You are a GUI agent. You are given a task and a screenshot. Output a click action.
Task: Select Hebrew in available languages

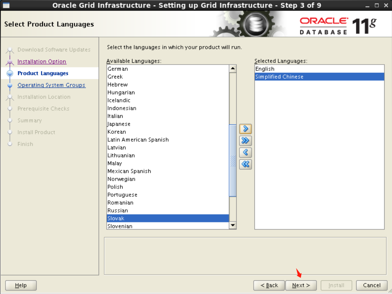point(168,85)
